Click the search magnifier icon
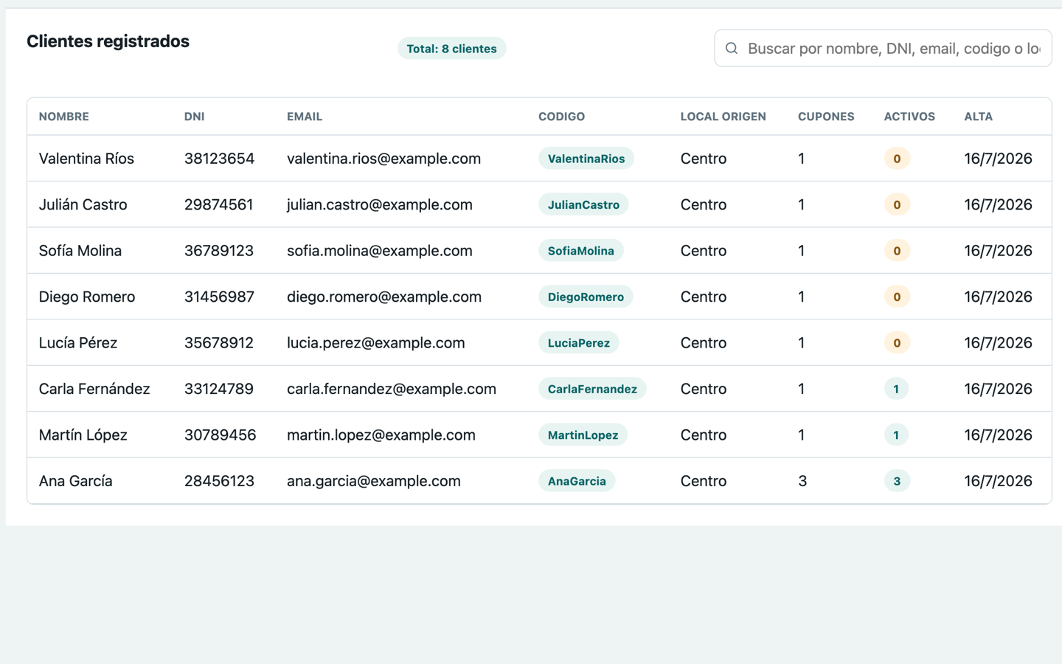 coord(732,49)
